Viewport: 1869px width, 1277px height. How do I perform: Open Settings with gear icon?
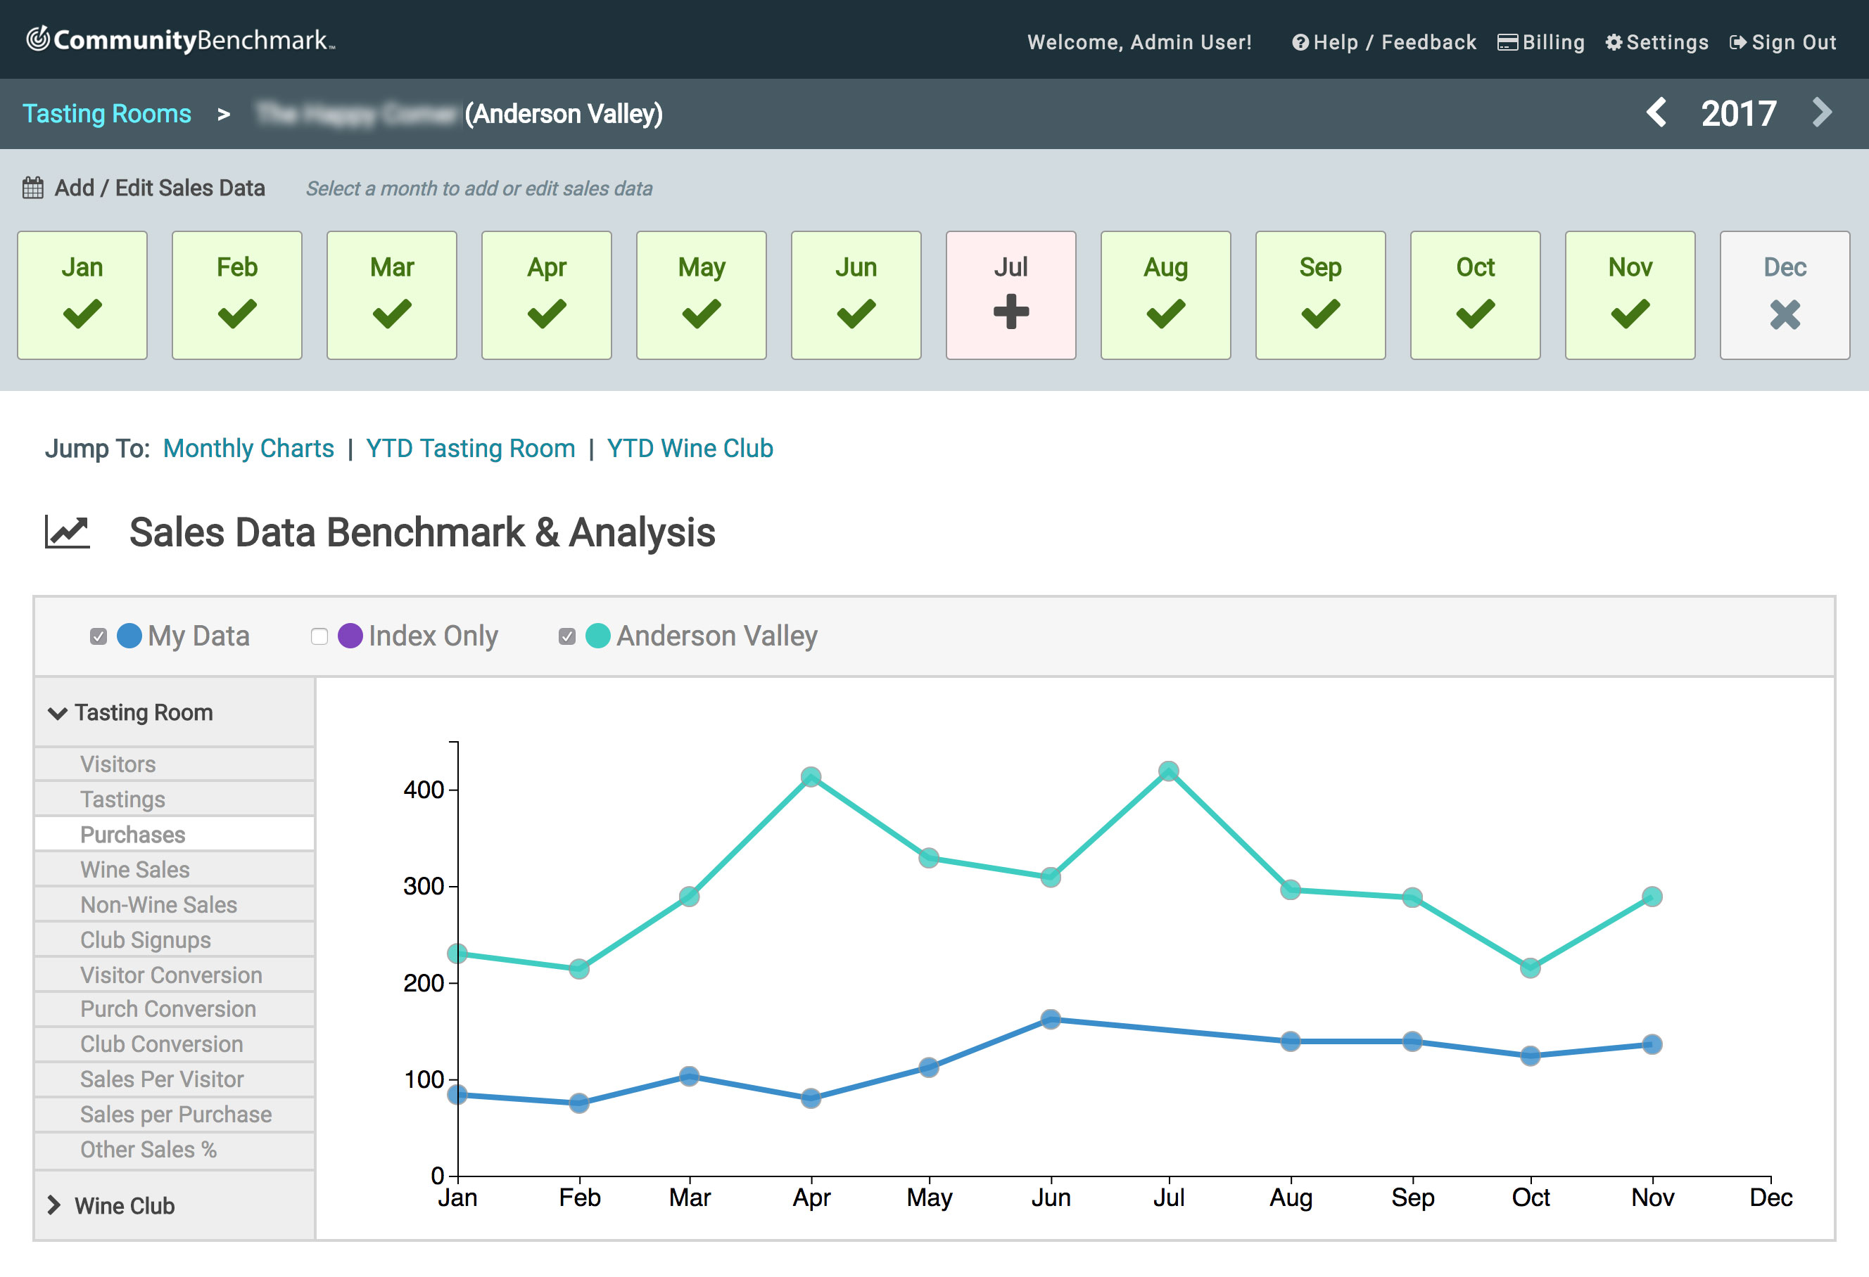(1656, 43)
